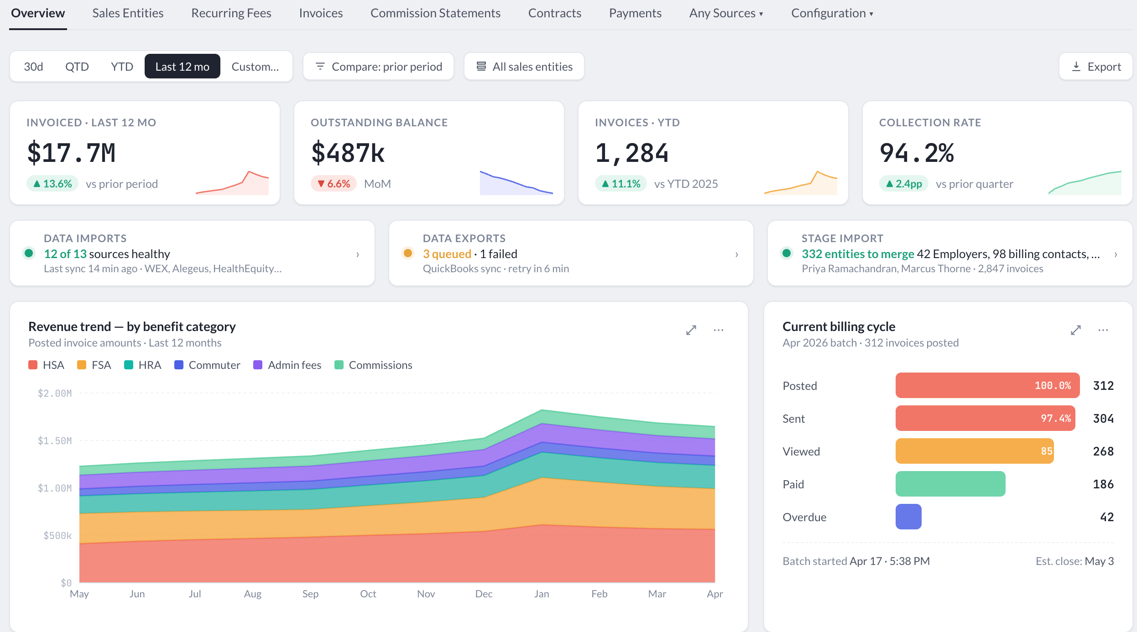Click the Export button
1137x632 pixels.
click(x=1096, y=67)
